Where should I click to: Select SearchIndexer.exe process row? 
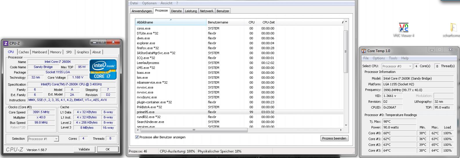point(239,122)
